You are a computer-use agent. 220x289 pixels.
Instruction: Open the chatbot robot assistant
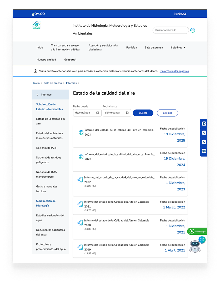[195, 246]
